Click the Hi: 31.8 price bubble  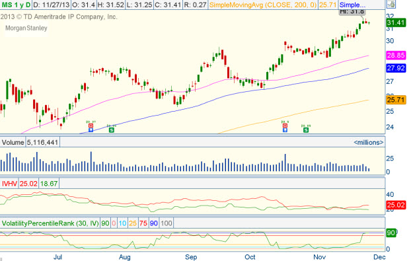pos(352,12)
